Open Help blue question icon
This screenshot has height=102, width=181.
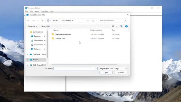pos(126,26)
